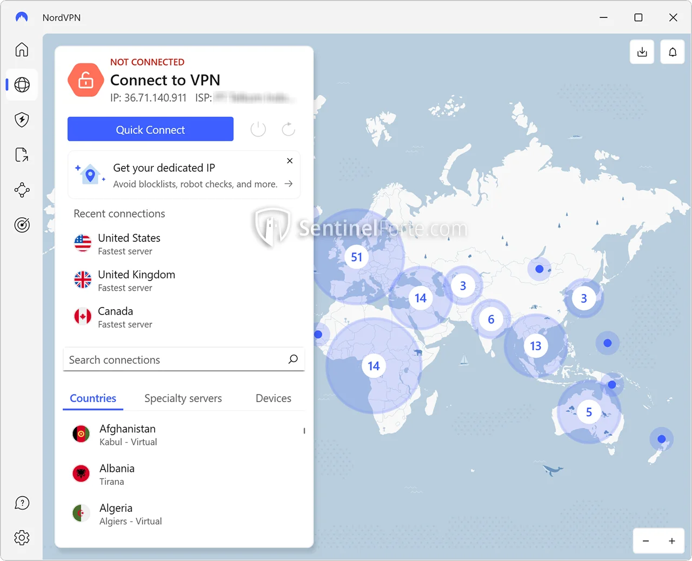Viewport: 692px width, 561px height.
Task: Select United States flag icon
Action: (83, 243)
